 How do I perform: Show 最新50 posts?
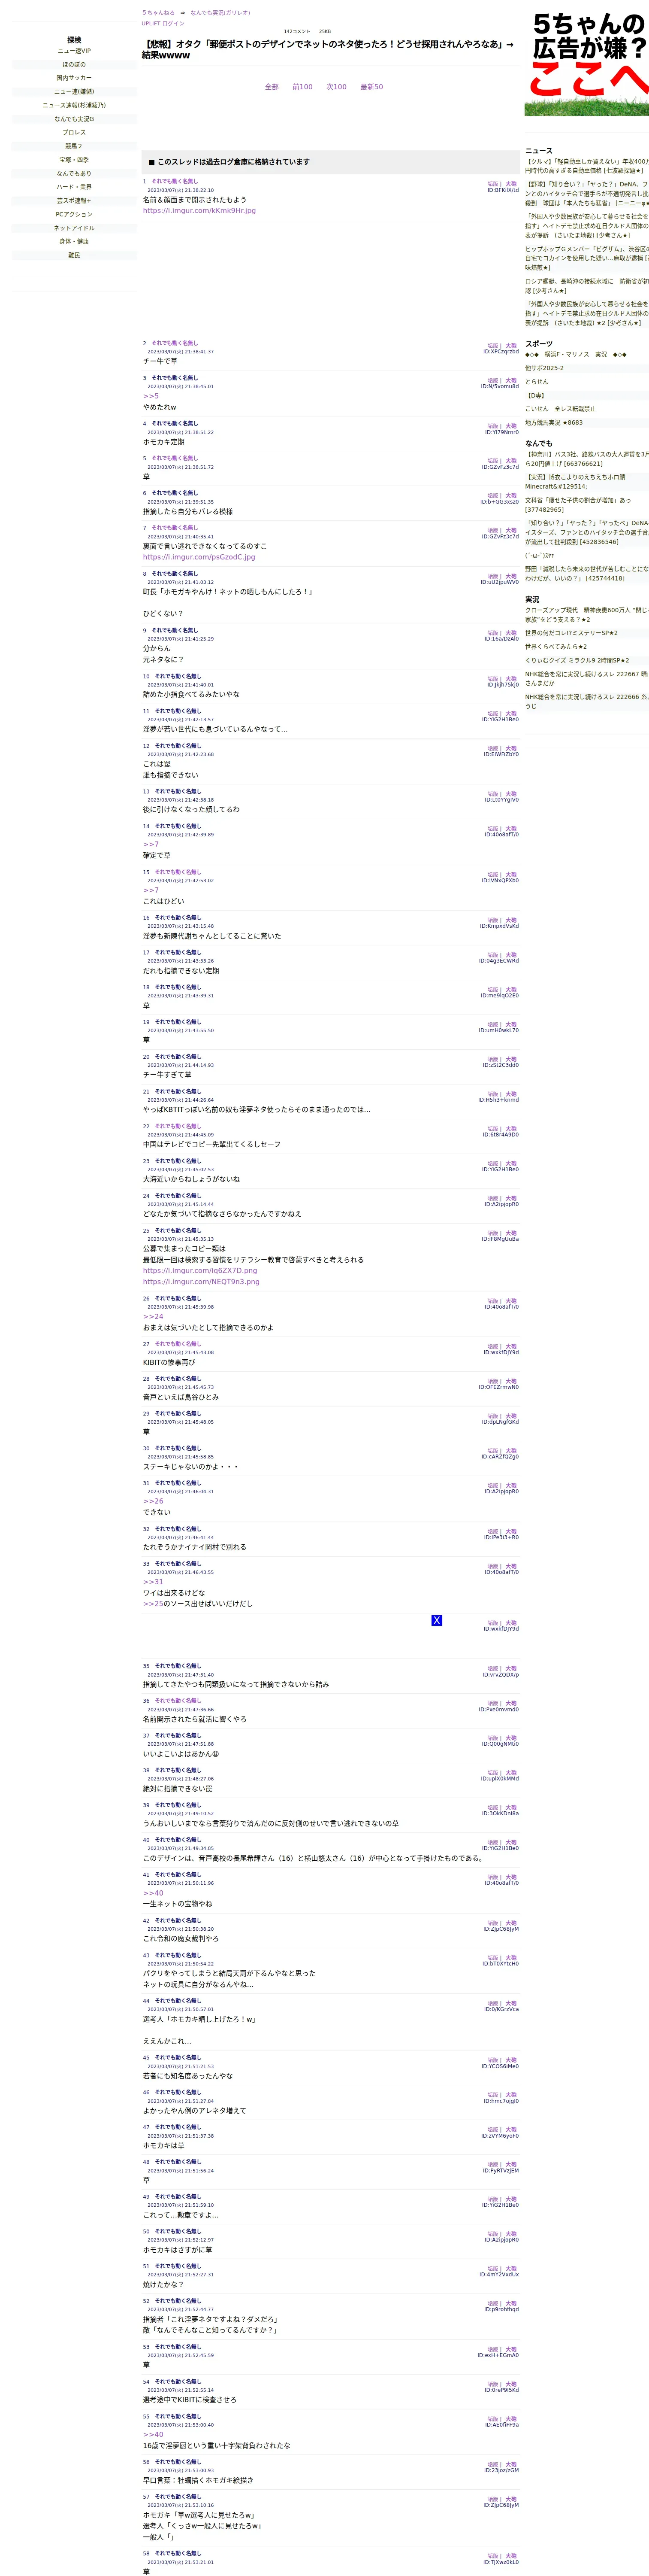point(371,87)
